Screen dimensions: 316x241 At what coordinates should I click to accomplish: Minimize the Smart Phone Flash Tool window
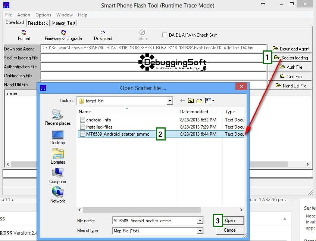[x=282, y=4]
